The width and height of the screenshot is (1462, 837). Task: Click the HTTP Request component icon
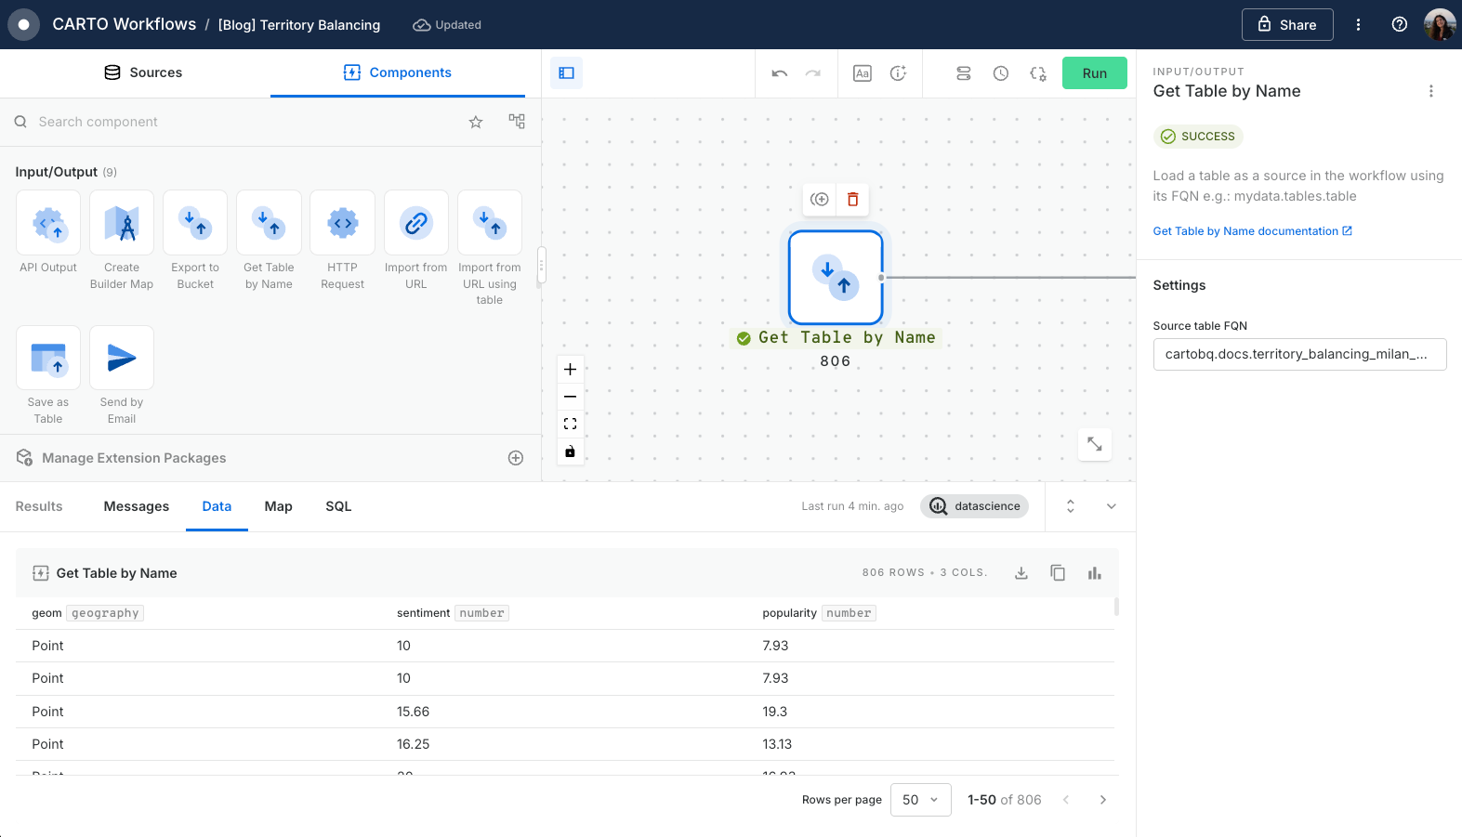pyautogui.click(x=342, y=223)
